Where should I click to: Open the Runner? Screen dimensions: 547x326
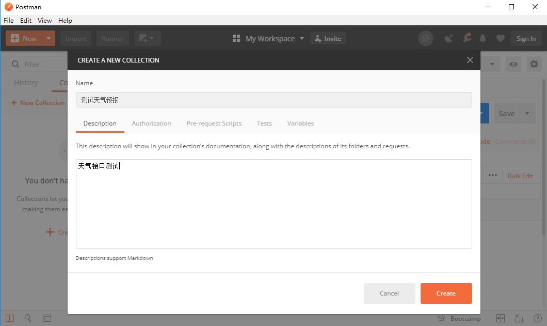(112, 38)
